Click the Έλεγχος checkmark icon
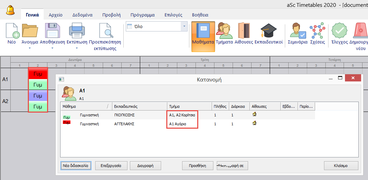 click(x=339, y=31)
